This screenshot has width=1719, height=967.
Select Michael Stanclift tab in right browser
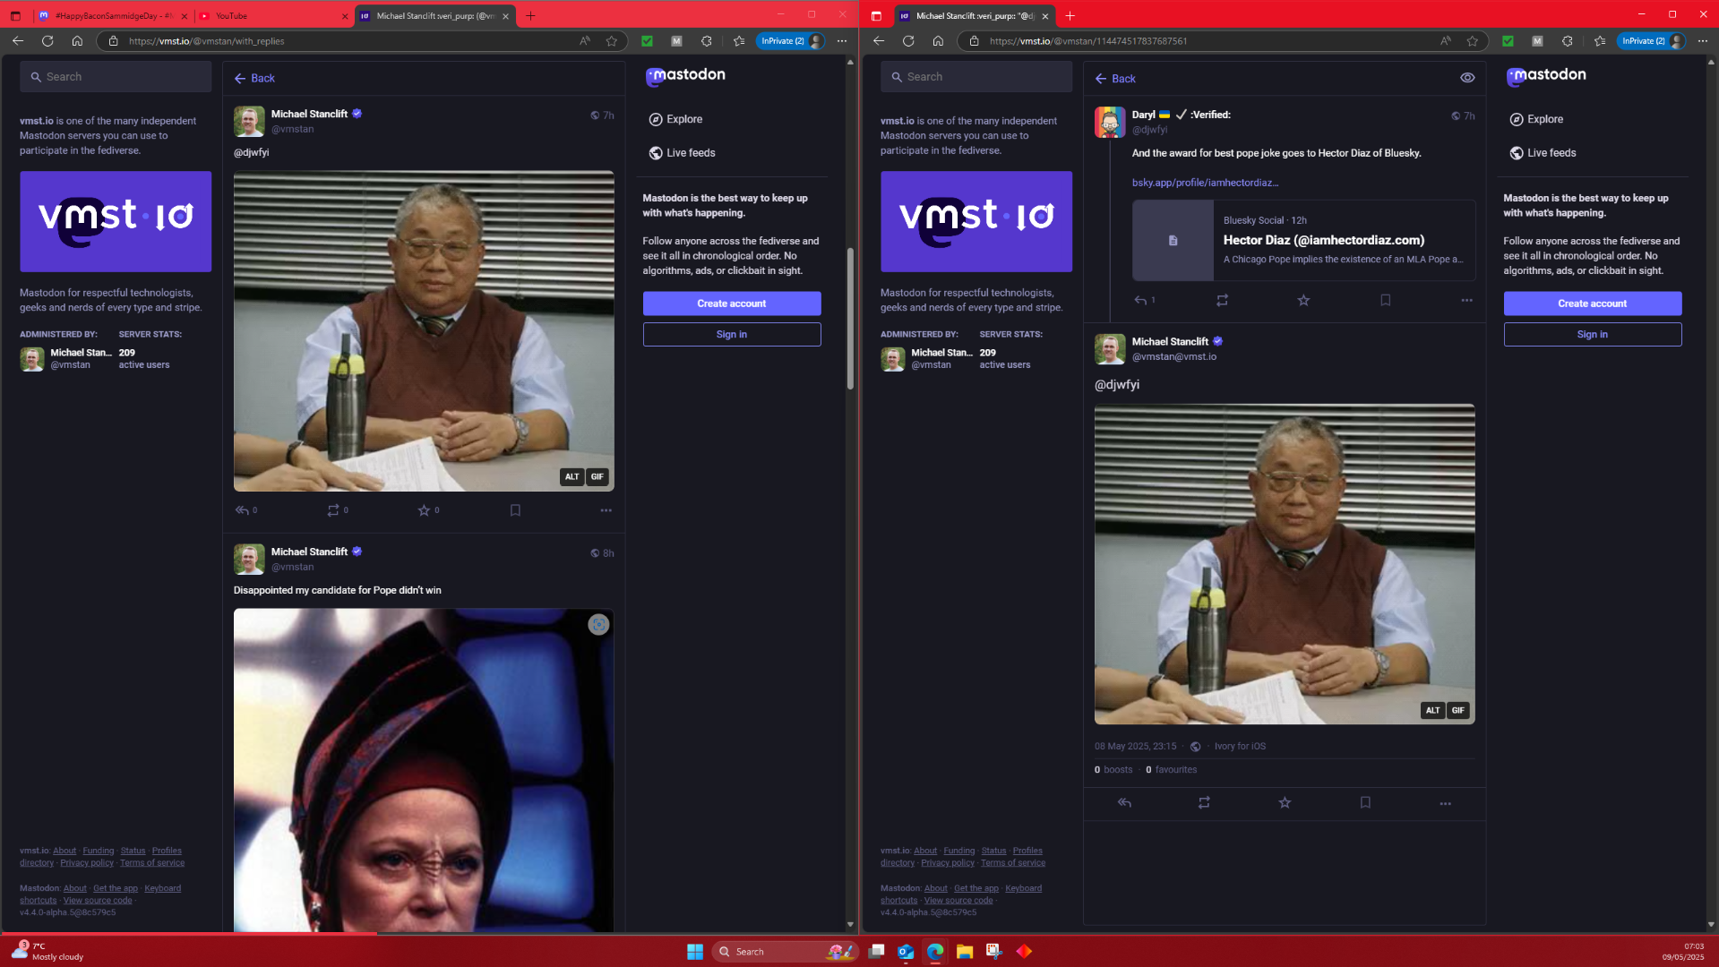point(974,16)
